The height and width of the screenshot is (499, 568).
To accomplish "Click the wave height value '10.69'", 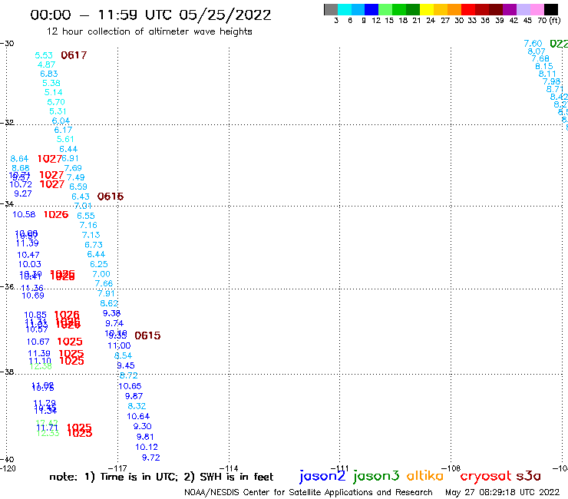I will click(x=33, y=296).
